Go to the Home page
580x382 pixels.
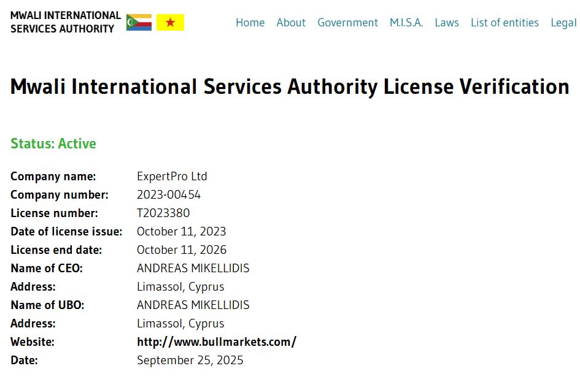(250, 23)
